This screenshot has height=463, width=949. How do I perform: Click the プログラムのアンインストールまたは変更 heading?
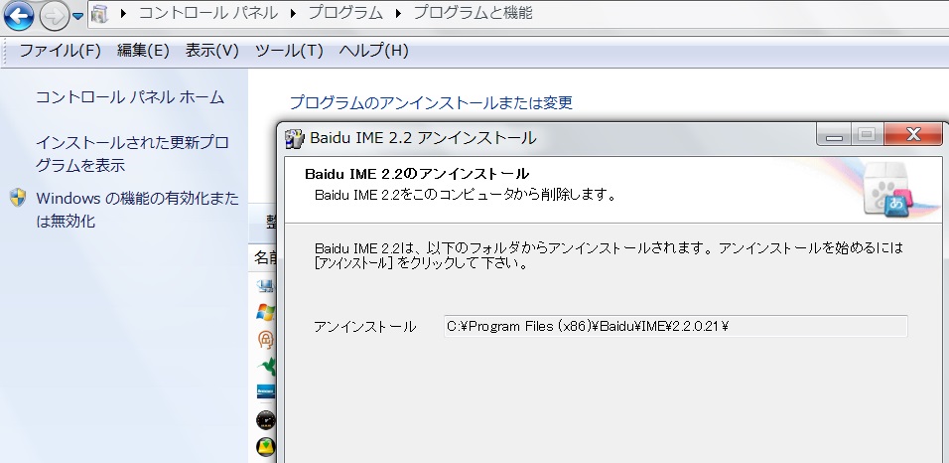pos(431,102)
